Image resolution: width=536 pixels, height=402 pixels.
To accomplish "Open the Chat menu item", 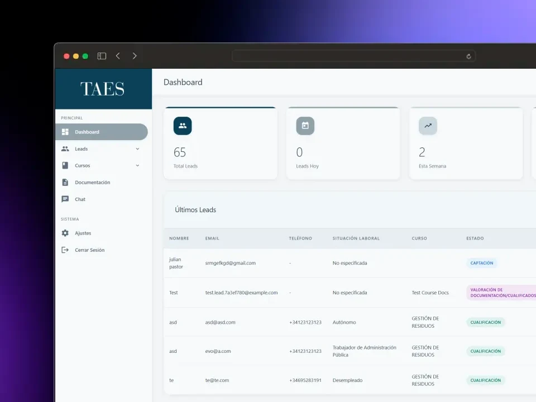I will click(x=101, y=199).
